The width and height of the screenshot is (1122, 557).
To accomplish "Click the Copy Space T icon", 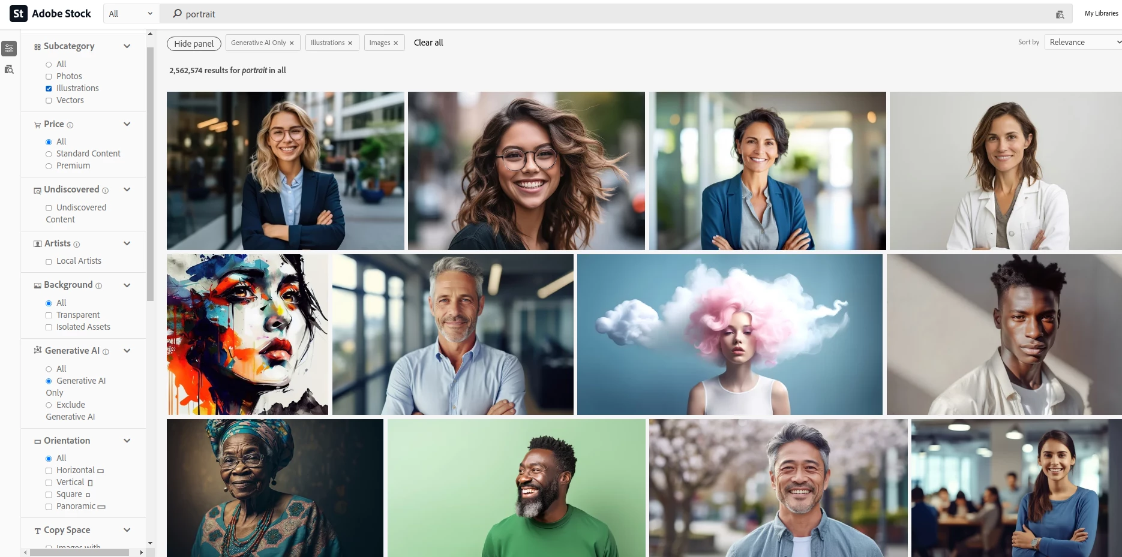I will [x=38, y=531].
